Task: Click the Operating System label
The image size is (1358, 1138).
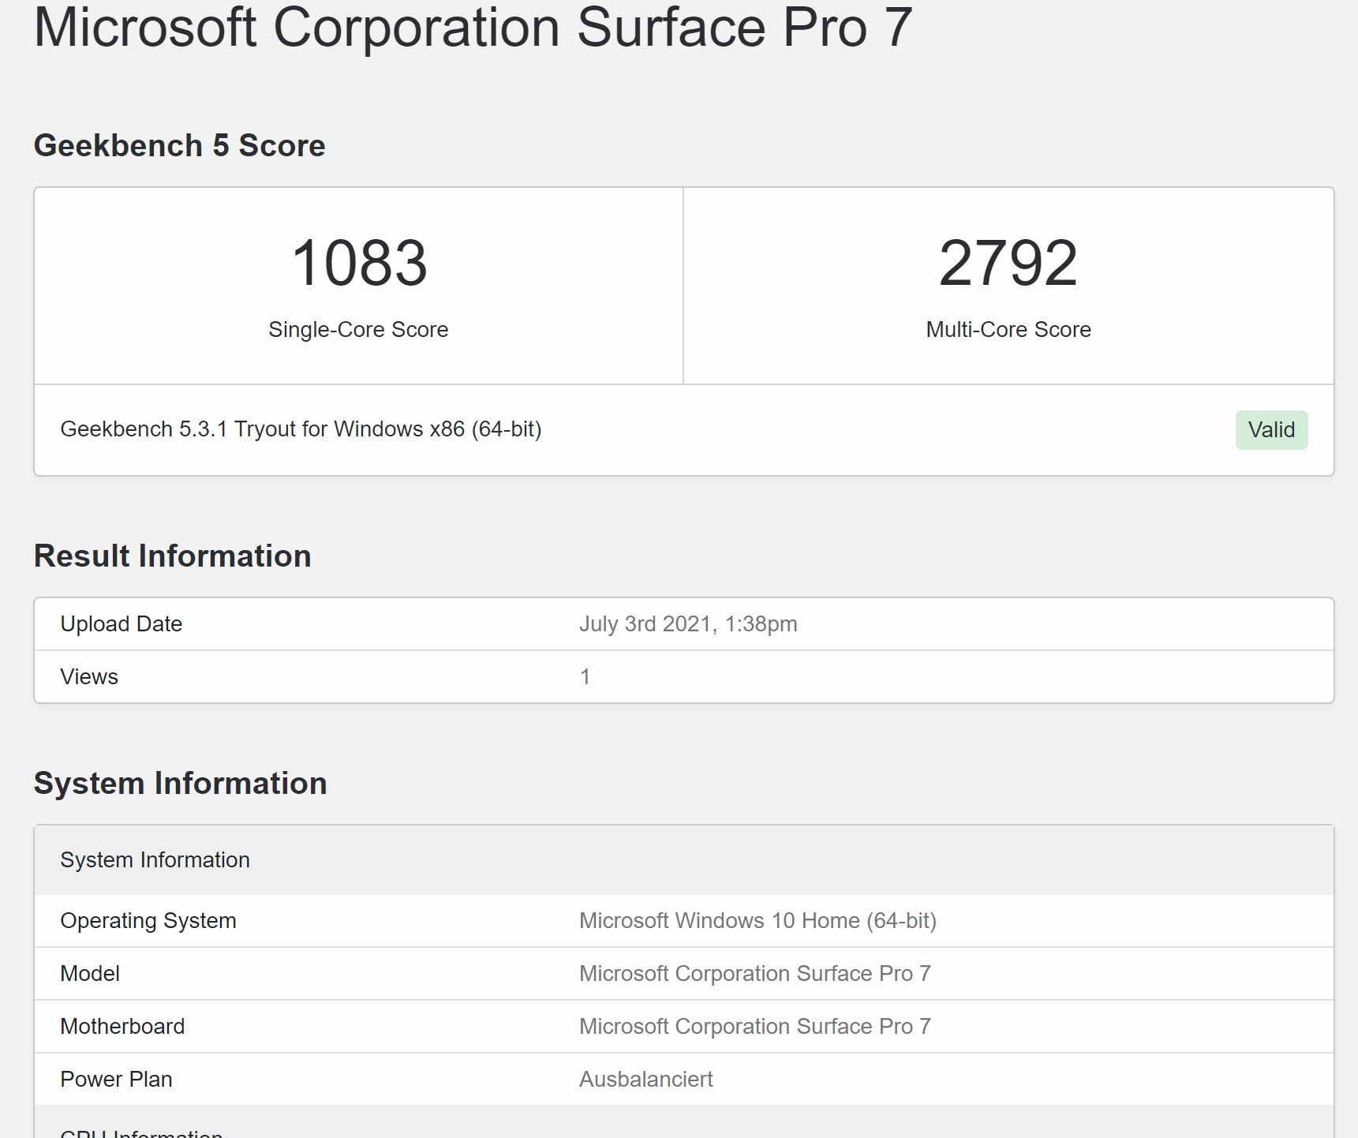Action: pos(148,921)
